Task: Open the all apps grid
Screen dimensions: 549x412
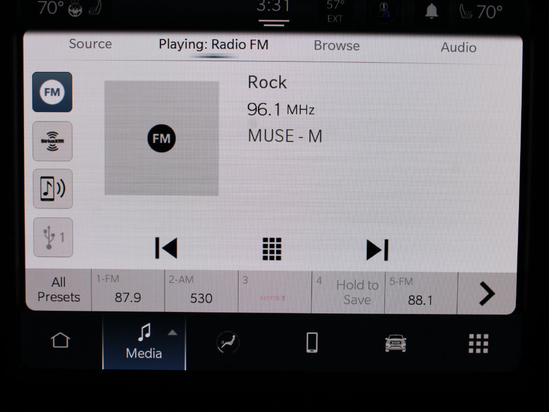Action: pyautogui.click(x=479, y=343)
